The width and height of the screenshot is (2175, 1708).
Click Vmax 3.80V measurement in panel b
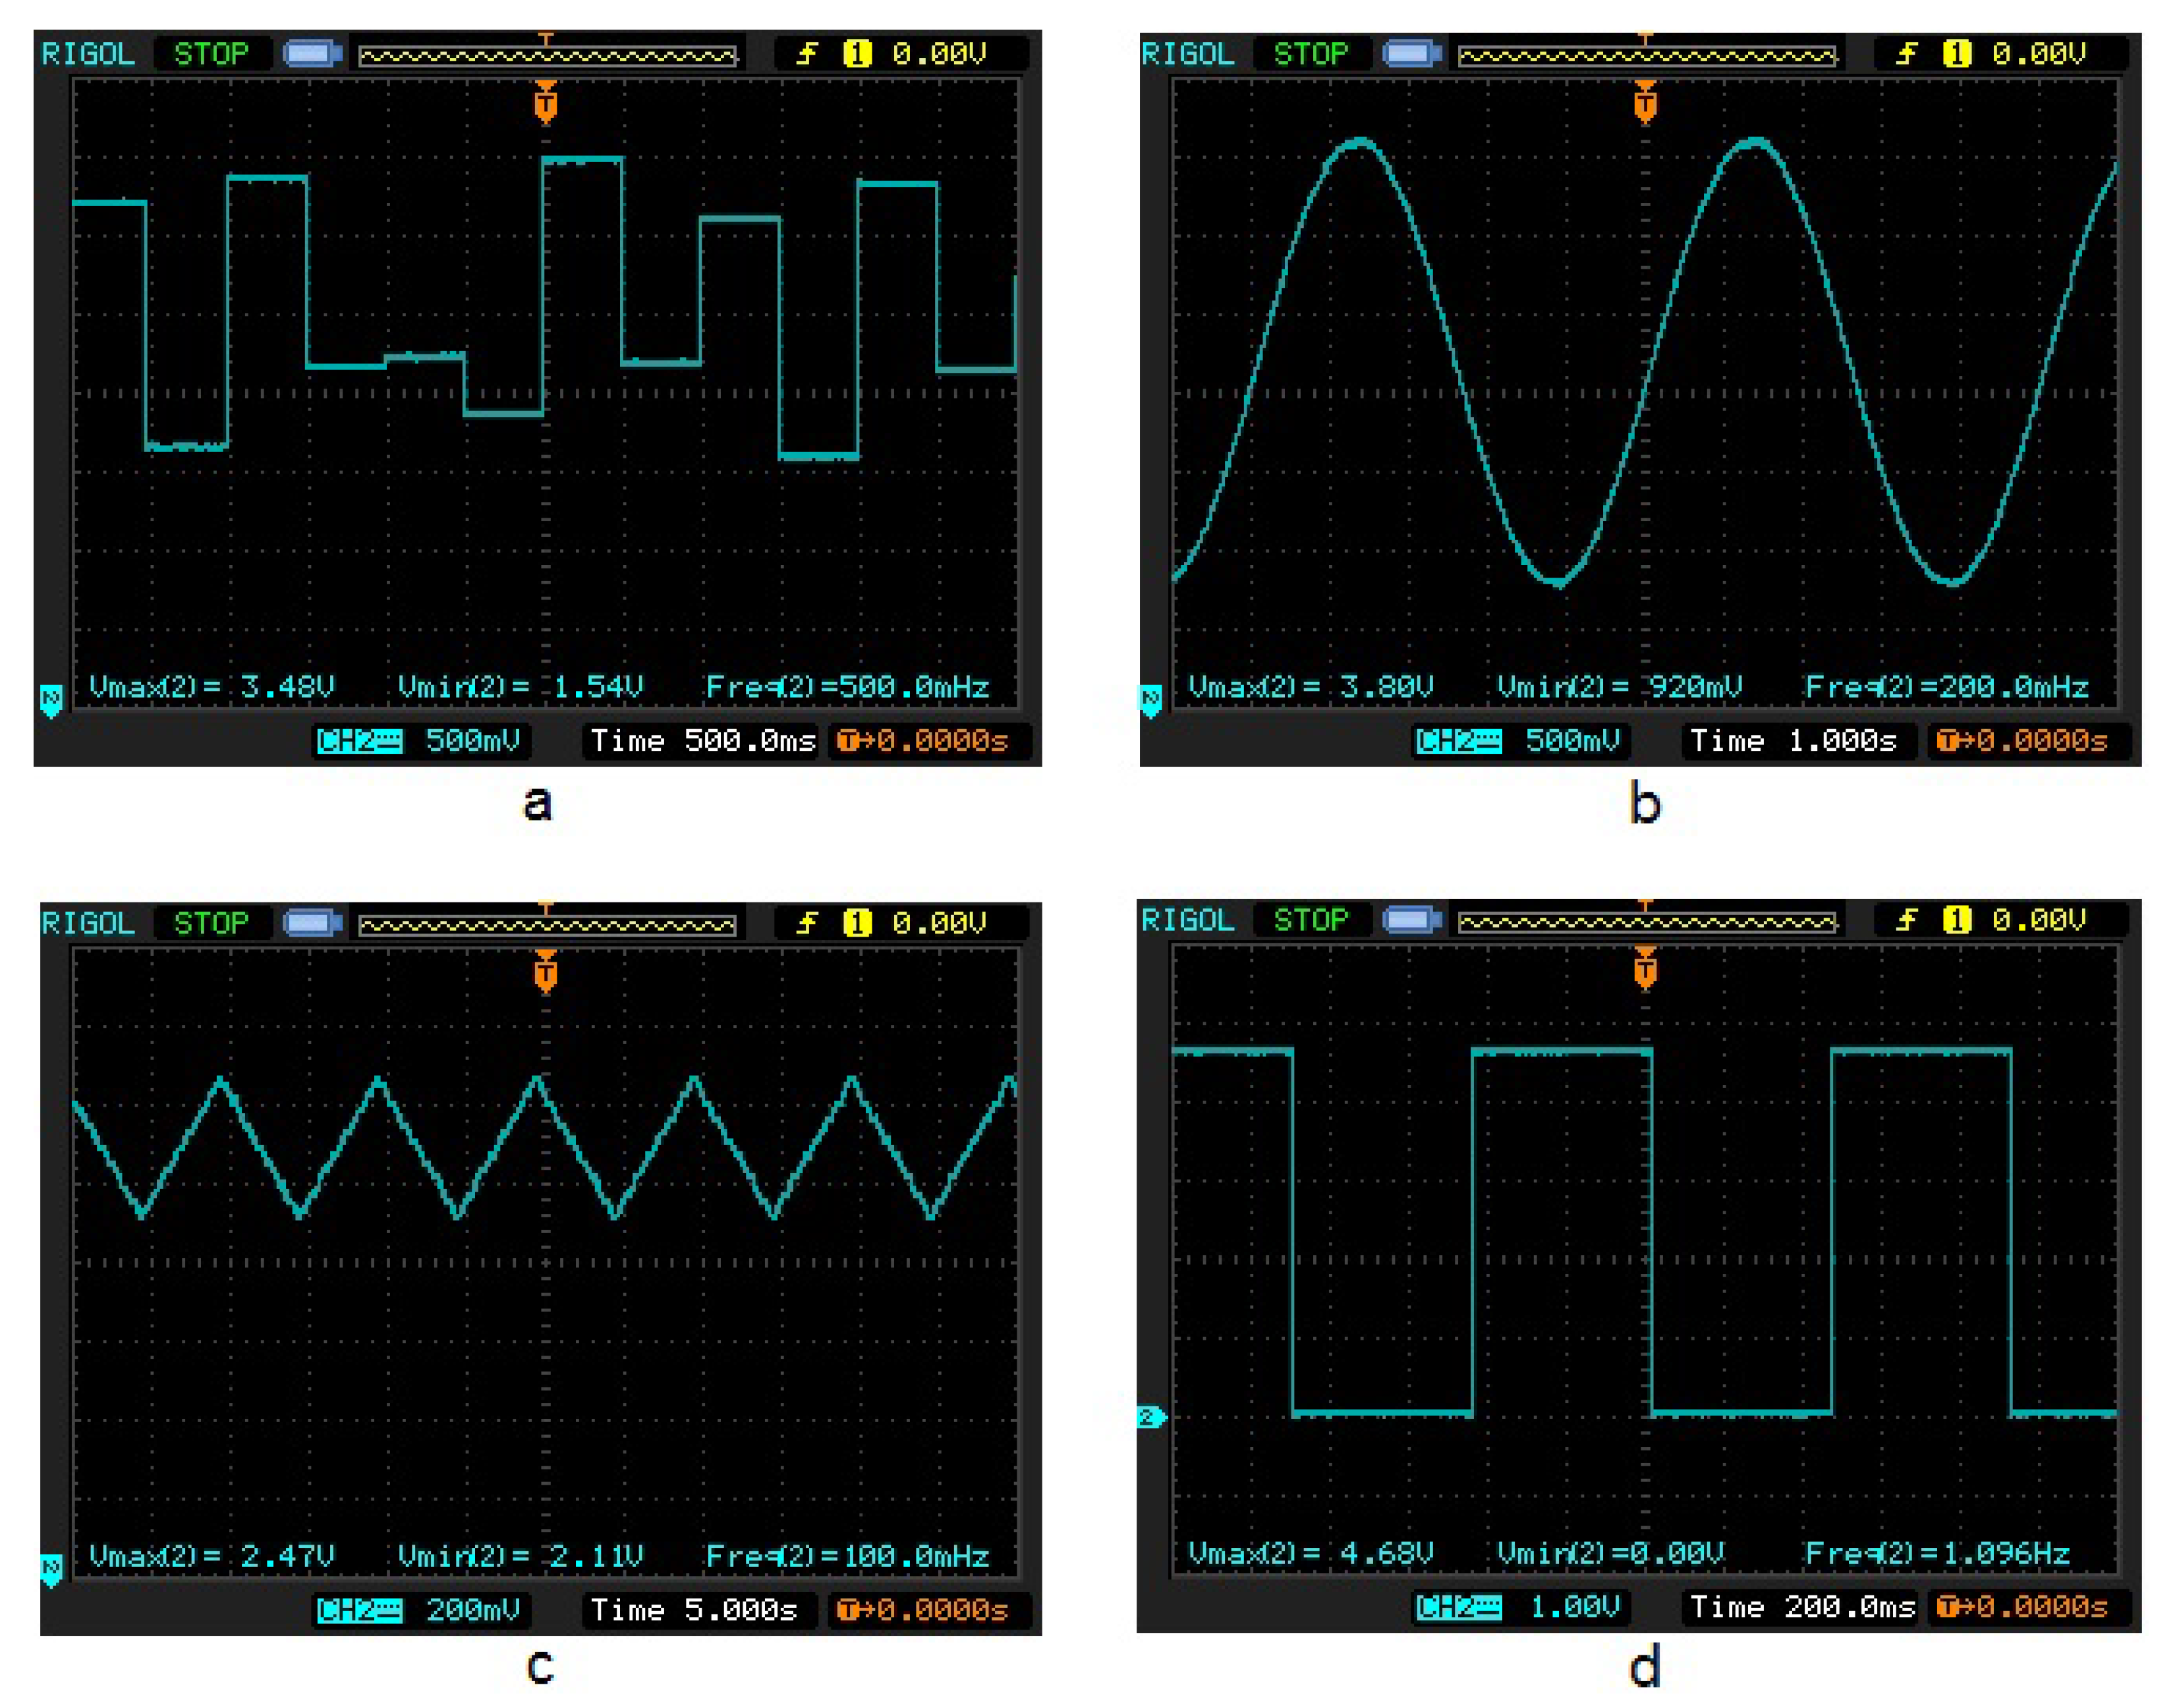[1311, 687]
